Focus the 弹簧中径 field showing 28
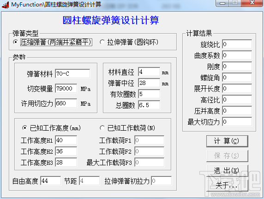Image resolution: width=264 pixels, height=199 pixels. [x=149, y=83]
